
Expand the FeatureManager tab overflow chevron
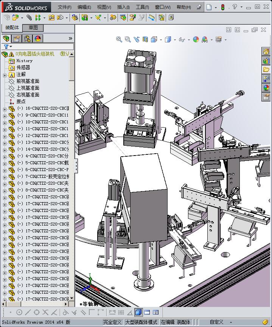70,38
